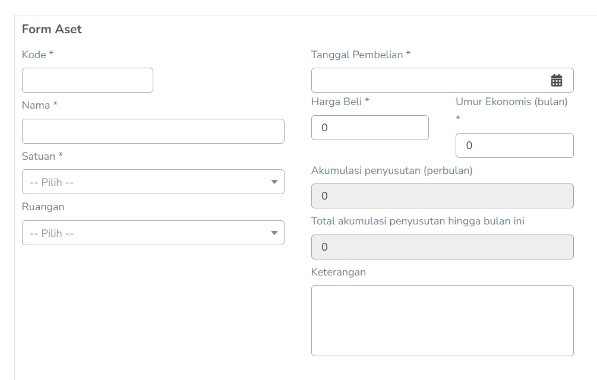597x380 pixels.
Task: Click the "Kode *" label
Action: [38, 55]
